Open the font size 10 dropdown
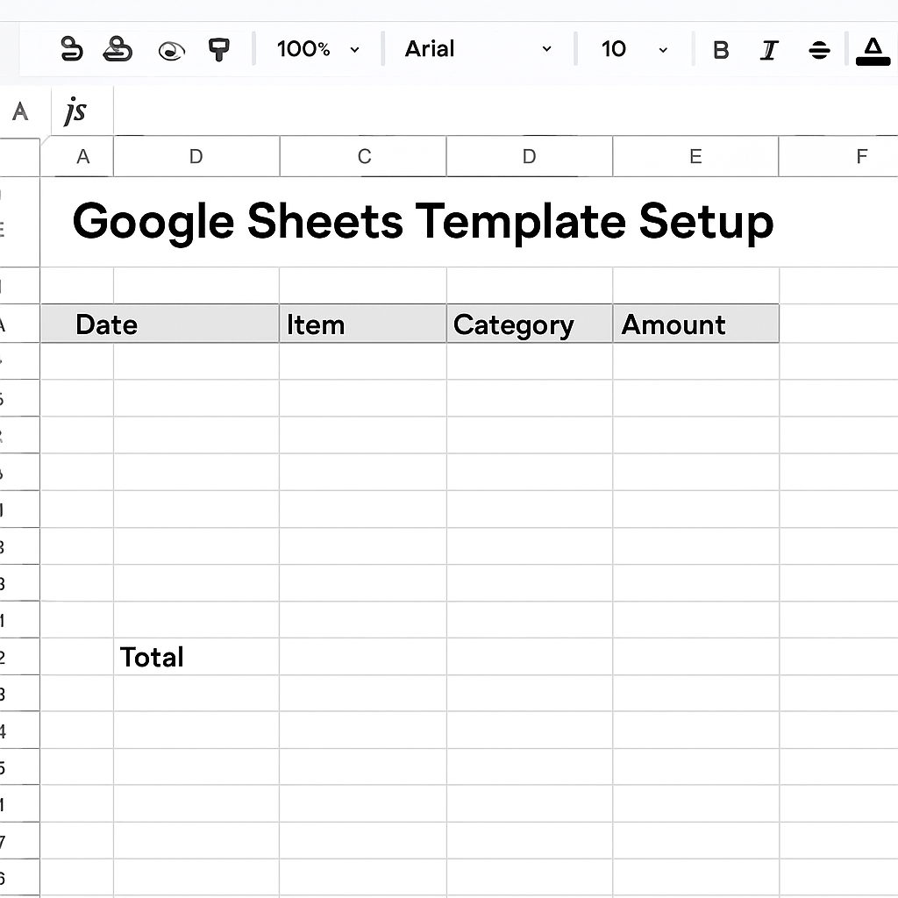898x898 pixels. [x=634, y=49]
